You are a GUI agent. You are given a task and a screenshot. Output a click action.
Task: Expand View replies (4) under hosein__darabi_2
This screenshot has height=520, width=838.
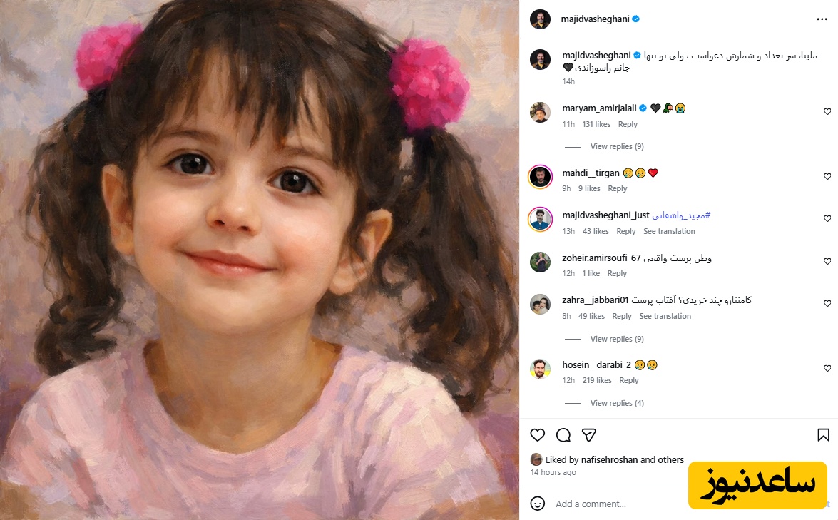617,403
